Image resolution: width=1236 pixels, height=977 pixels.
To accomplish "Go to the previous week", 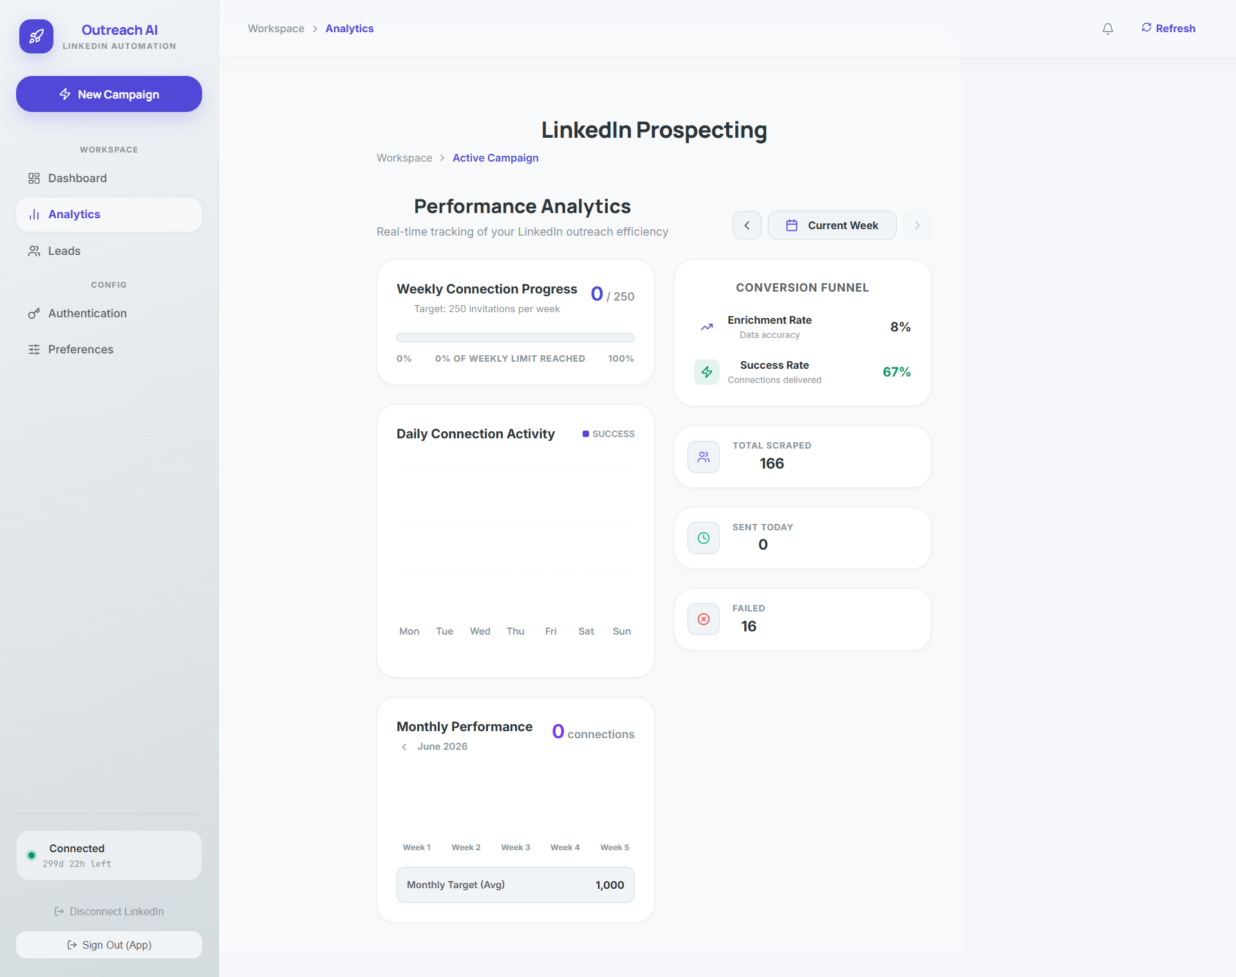I will [x=747, y=225].
